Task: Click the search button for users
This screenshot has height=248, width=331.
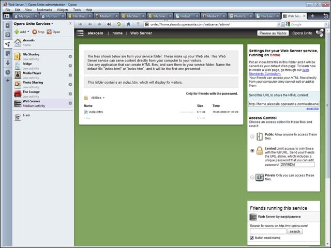Action: point(295,231)
